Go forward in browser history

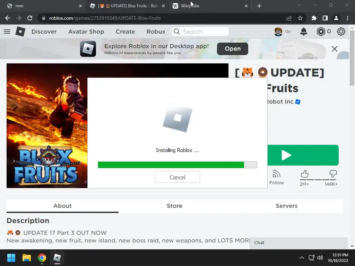point(19,18)
